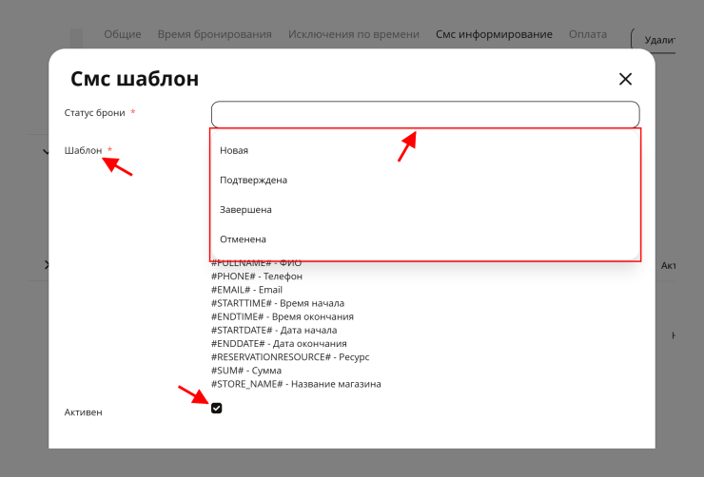Choose Подтверждена from status list
The height and width of the screenshot is (477, 704).
(425, 180)
